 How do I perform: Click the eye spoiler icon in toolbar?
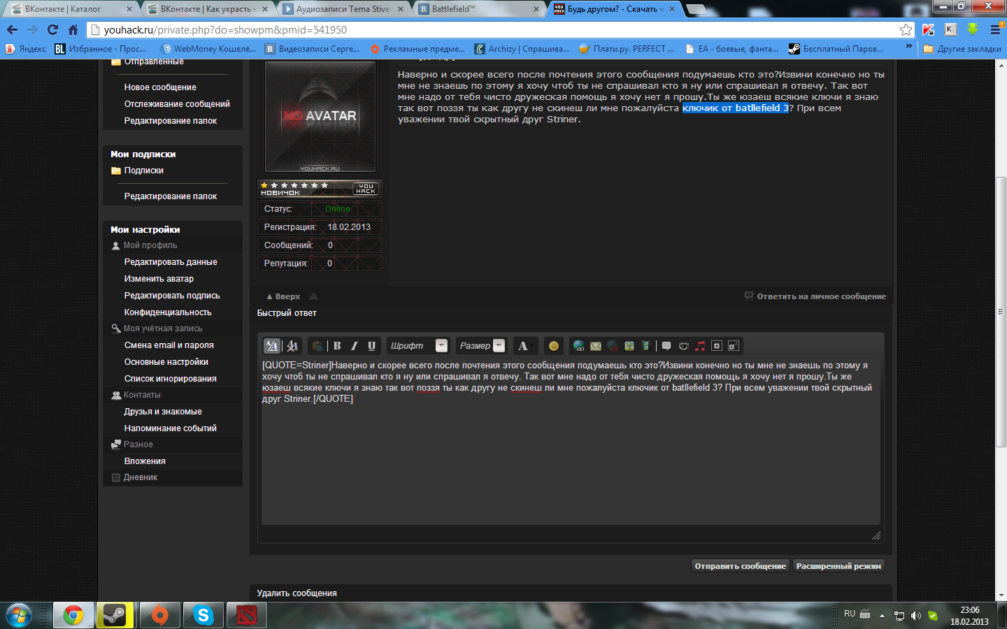[x=683, y=346]
